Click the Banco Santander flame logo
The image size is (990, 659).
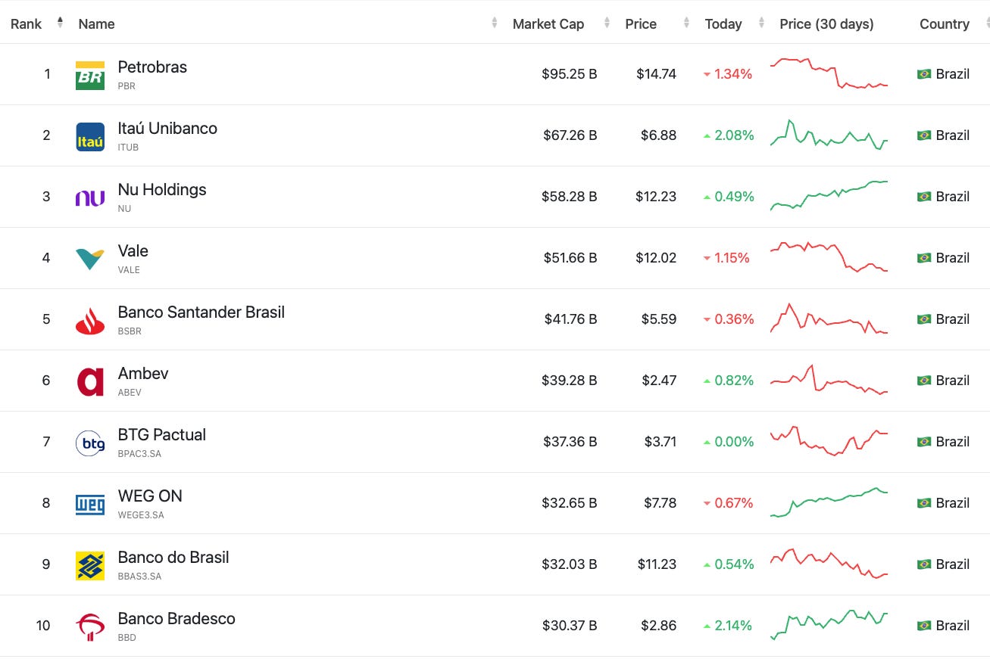point(89,319)
